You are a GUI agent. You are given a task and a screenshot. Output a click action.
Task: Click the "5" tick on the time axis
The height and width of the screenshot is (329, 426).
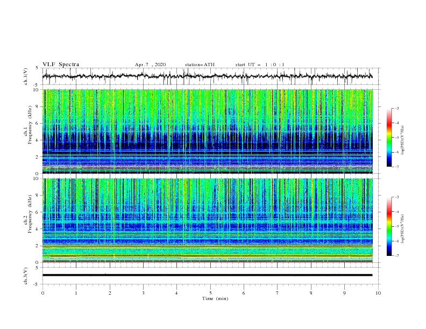(x=210, y=293)
